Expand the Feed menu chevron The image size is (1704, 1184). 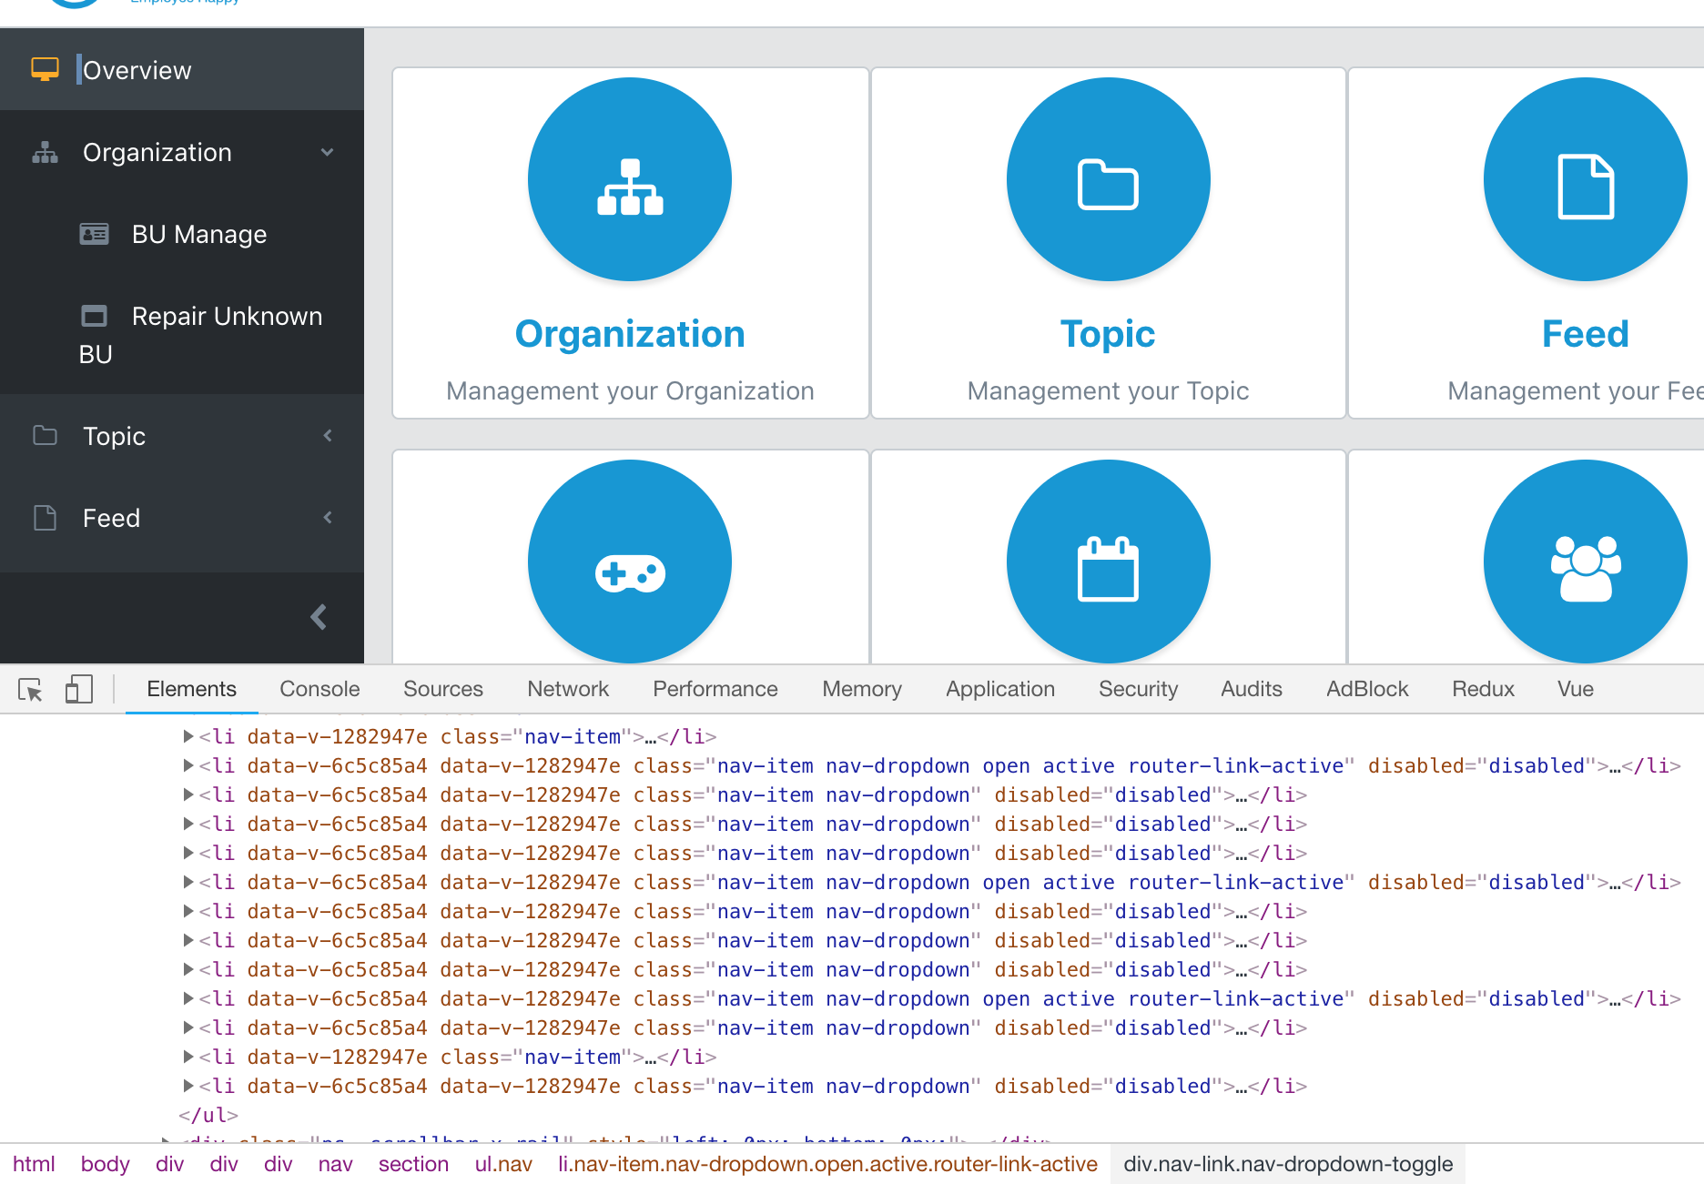point(327,517)
